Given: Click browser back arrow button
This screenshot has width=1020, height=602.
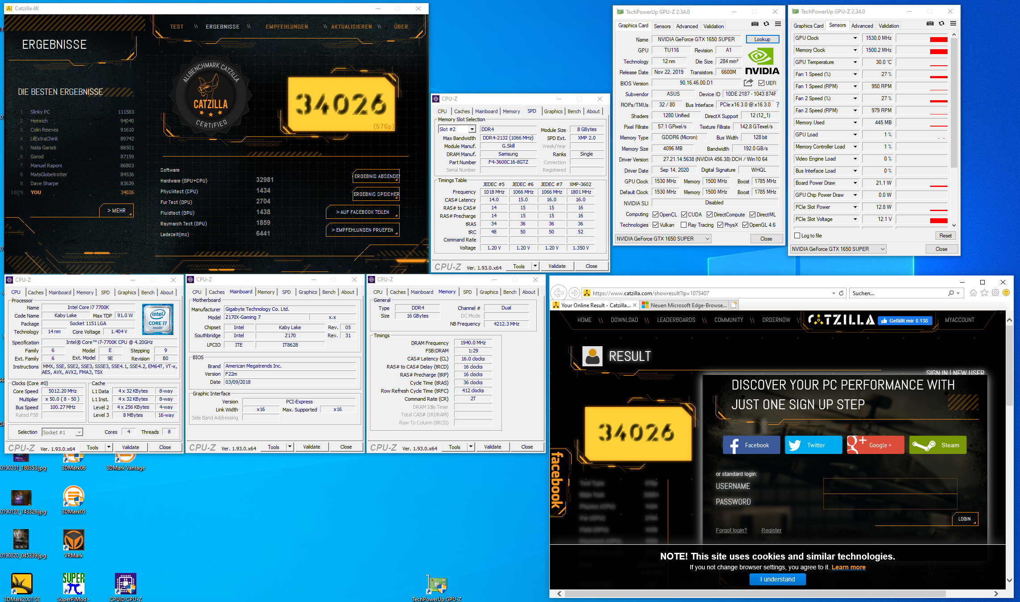Looking at the screenshot, I should pos(559,293).
